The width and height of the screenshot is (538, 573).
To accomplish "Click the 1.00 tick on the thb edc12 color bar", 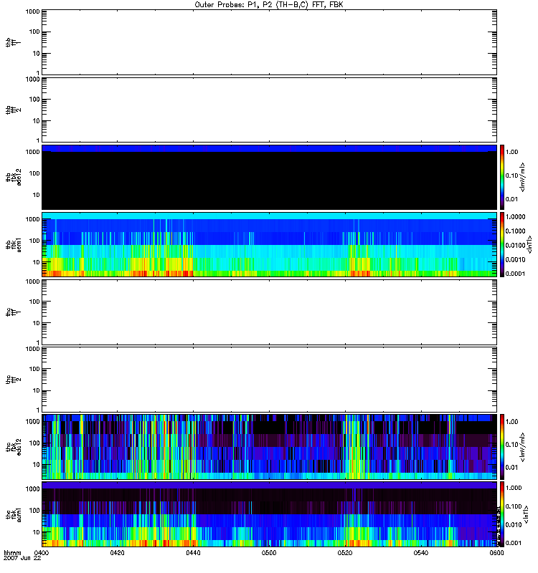I will (512, 152).
